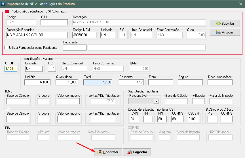Image resolution: width=245 pixels, height=158 pixels.
Task: Open the Responsável dropdown list
Action: coord(156,101)
